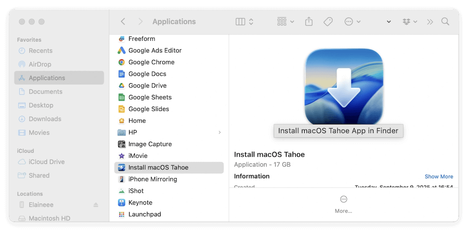468x231 pixels.
Task: Go to Desktop in the sidebar
Action: (59, 105)
